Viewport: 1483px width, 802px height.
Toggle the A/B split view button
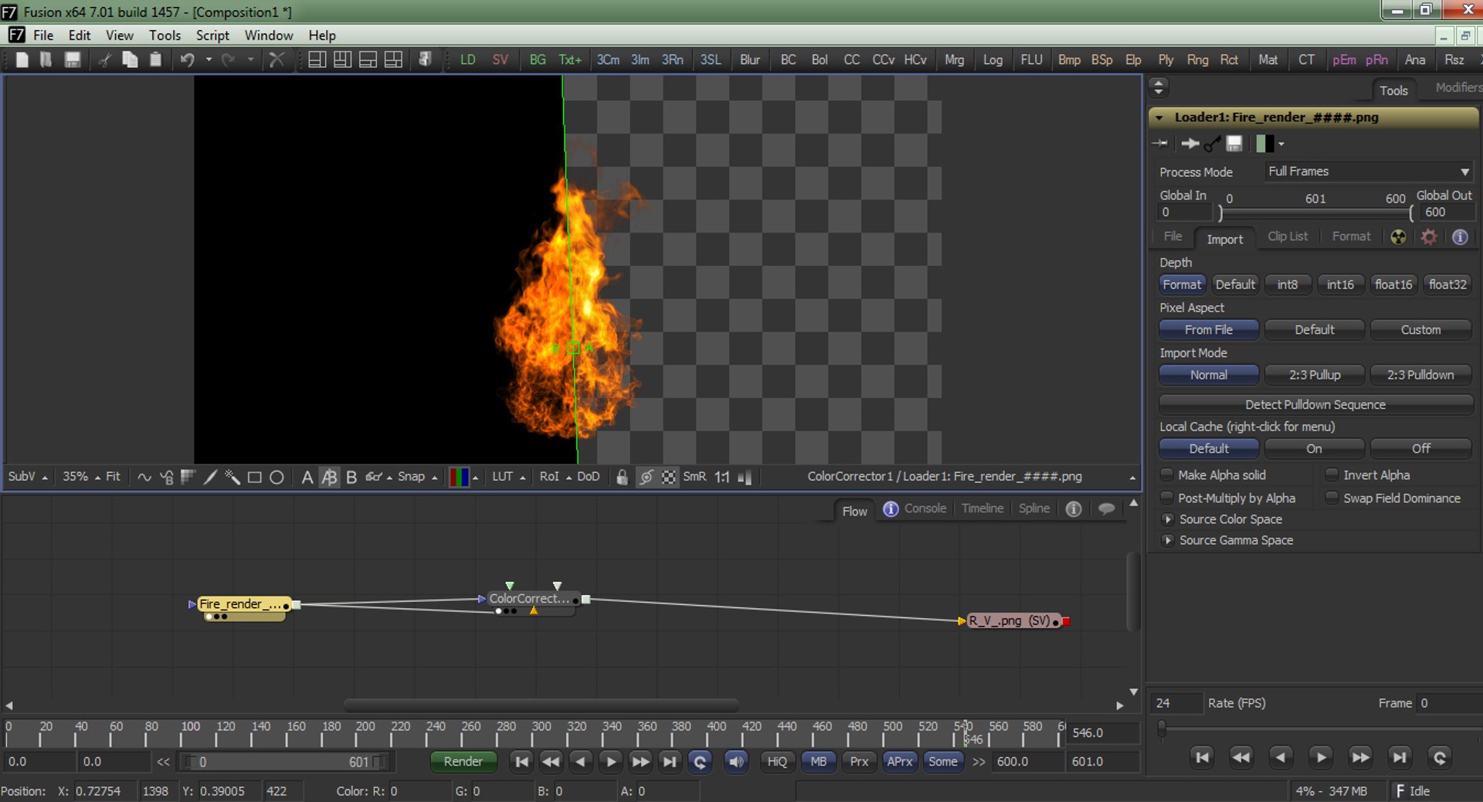(329, 477)
